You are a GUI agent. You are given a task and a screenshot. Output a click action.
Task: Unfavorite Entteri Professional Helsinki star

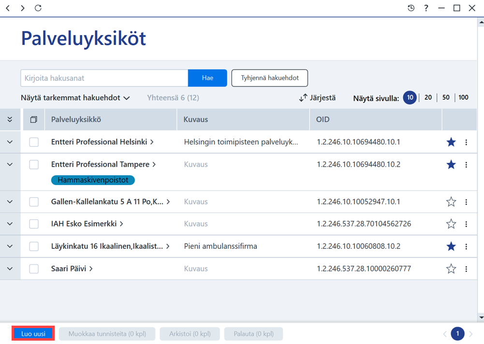tap(451, 142)
